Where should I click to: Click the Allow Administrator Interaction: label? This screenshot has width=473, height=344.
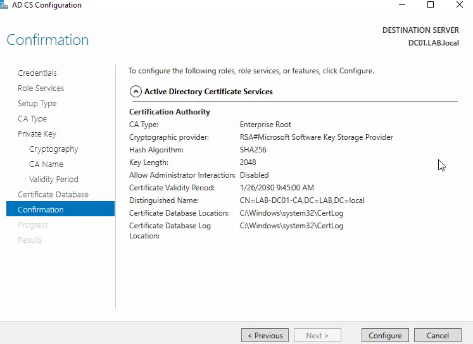[x=182, y=175]
